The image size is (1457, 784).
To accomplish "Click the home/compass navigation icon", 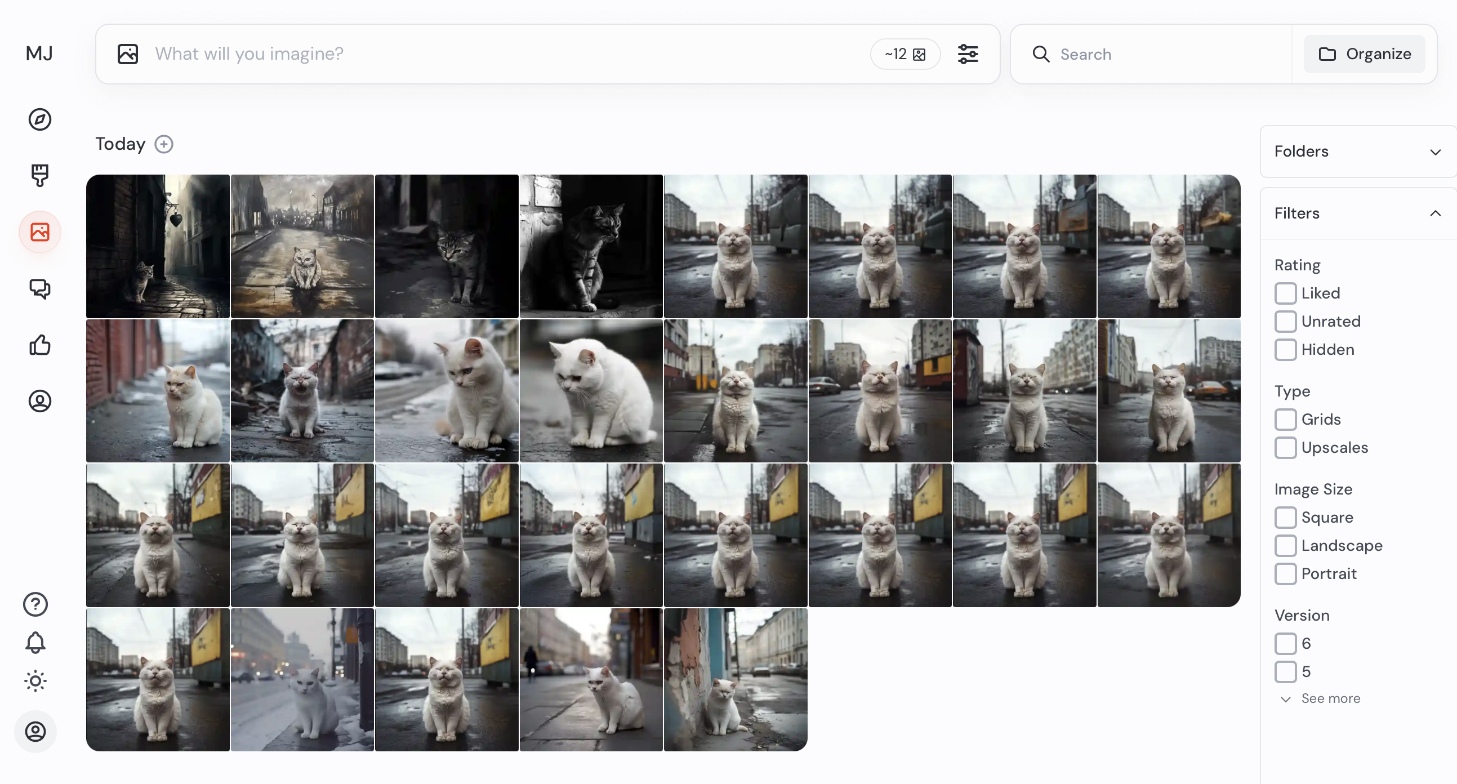I will click(39, 119).
